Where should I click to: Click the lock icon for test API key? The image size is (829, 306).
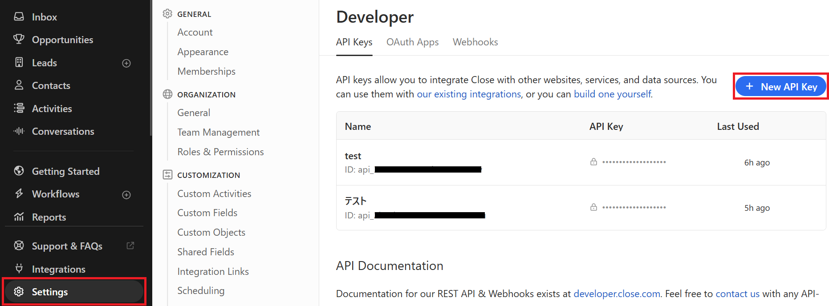coord(593,162)
